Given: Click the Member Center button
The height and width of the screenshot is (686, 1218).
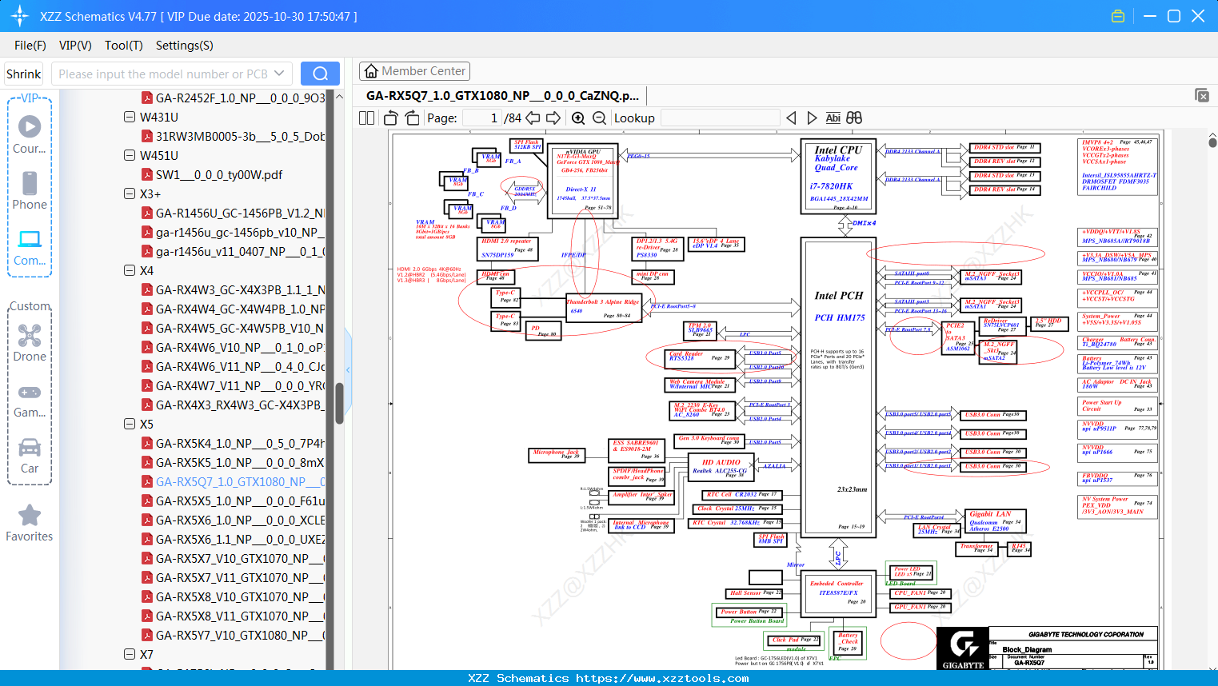Looking at the screenshot, I should point(414,71).
